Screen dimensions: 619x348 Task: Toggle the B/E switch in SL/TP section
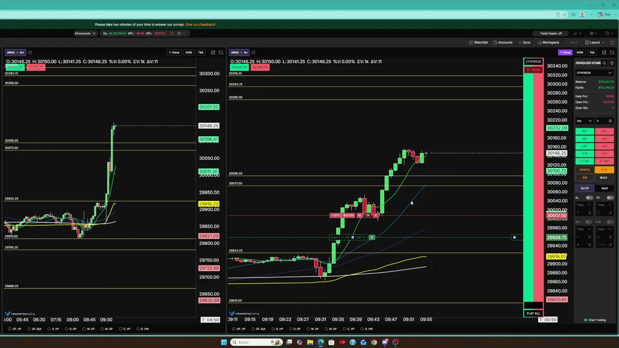[x=589, y=222]
